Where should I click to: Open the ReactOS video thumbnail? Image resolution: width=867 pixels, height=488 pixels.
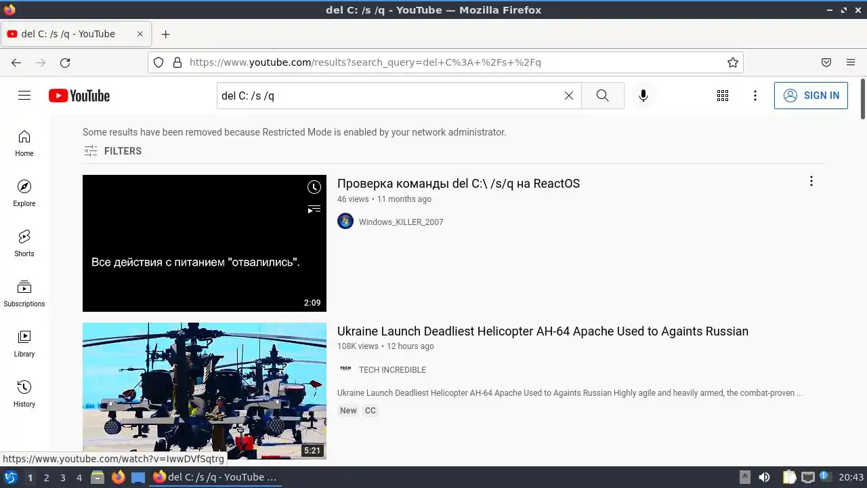[x=205, y=243]
